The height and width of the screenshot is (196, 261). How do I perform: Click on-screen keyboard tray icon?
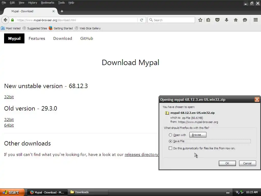[228, 192]
